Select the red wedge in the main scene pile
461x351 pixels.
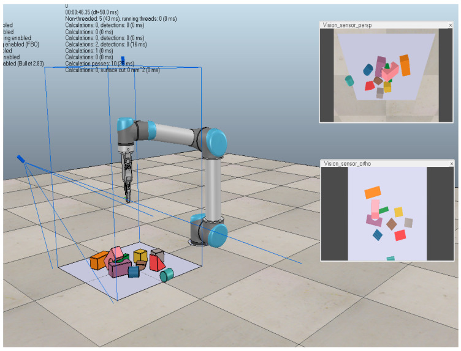[157, 263]
